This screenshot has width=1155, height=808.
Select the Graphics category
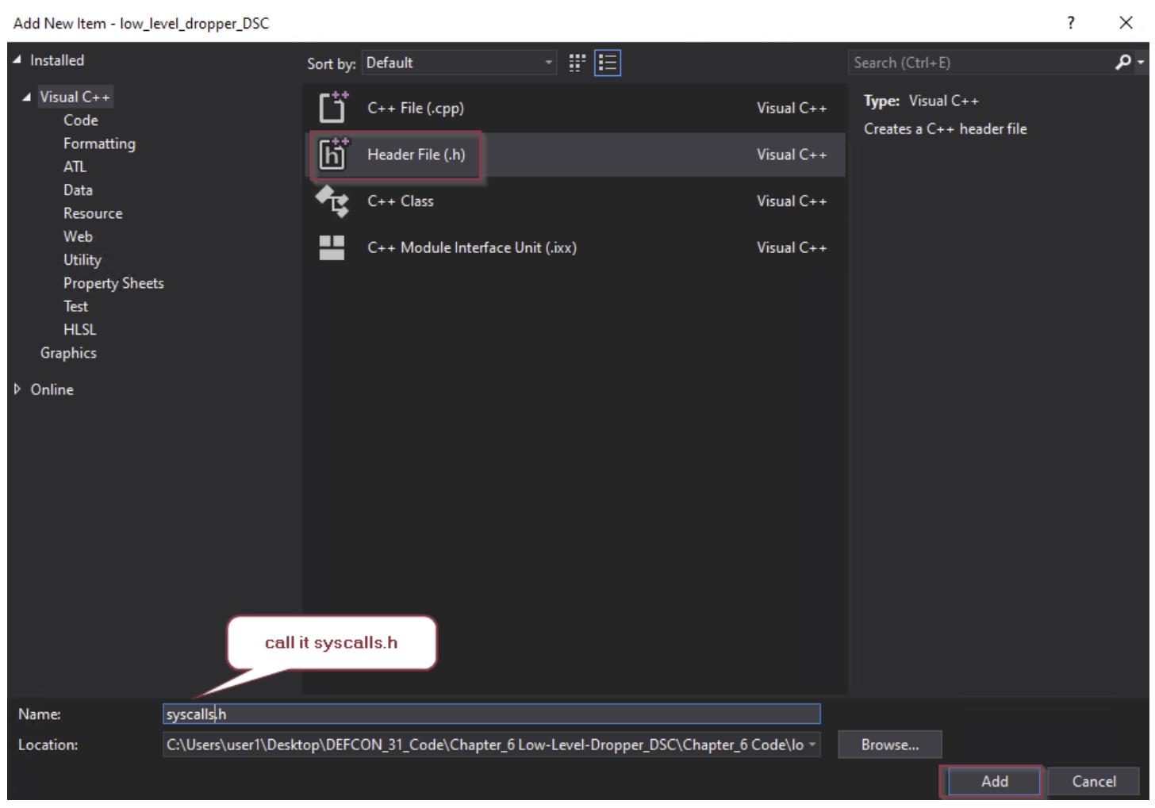[x=68, y=353]
